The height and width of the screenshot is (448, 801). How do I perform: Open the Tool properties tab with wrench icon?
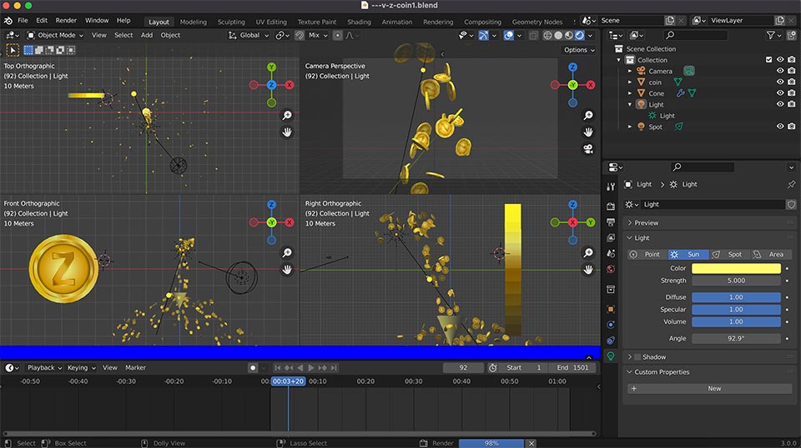[x=611, y=186]
